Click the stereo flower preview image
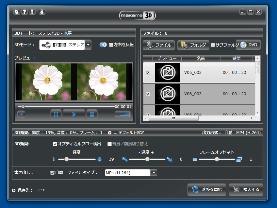 [74, 82]
